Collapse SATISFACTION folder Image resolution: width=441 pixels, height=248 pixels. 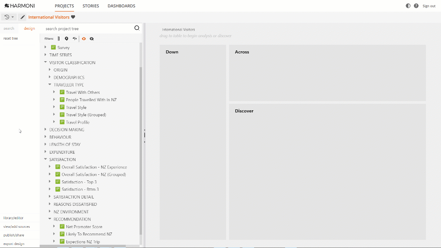[x=45, y=159]
